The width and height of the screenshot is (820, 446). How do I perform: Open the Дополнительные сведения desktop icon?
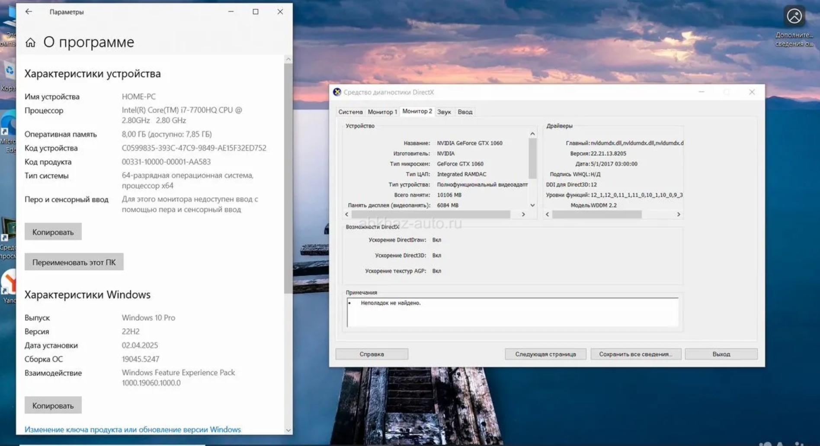794,17
